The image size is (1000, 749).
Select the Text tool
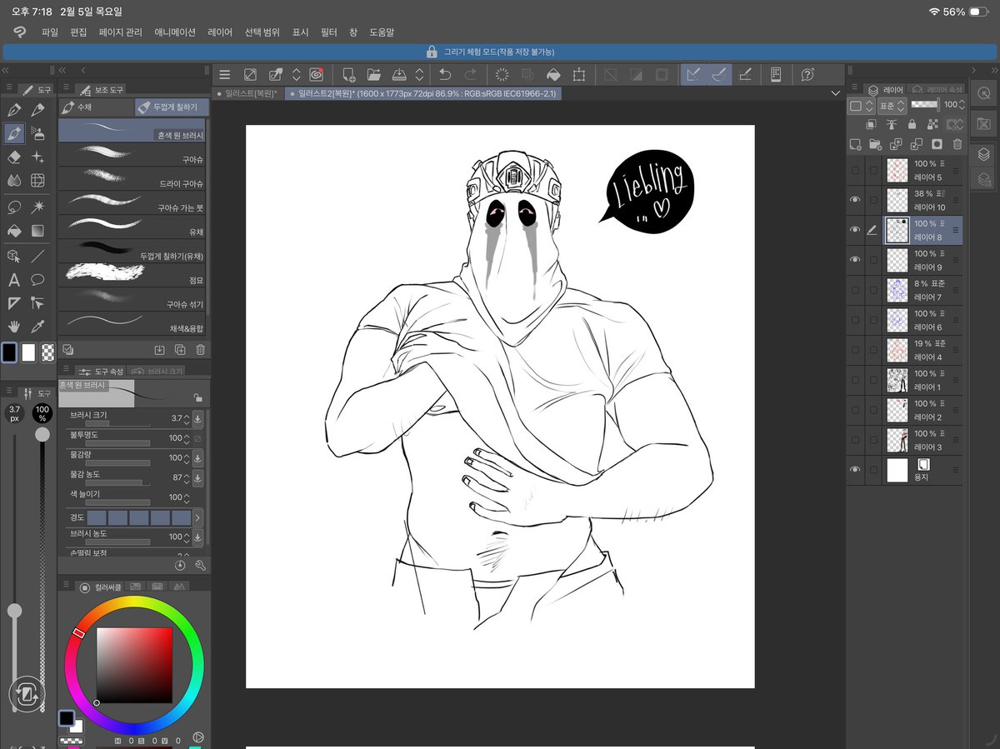14,280
